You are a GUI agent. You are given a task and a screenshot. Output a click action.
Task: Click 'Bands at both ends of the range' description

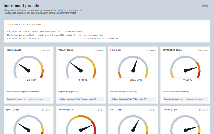coord(176,92)
